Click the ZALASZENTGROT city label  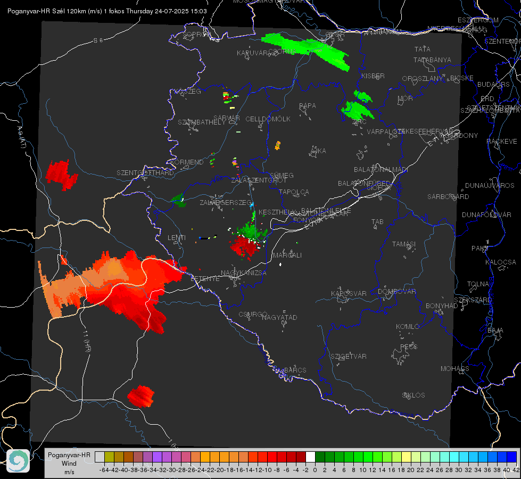(259, 180)
